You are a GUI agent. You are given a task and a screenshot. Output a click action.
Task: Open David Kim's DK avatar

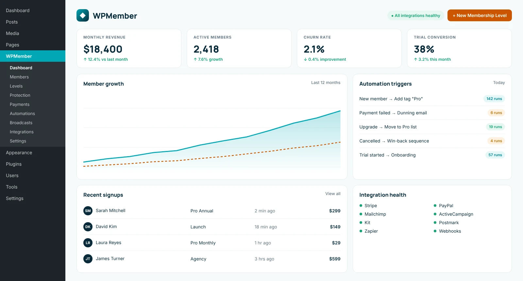pos(88,227)
